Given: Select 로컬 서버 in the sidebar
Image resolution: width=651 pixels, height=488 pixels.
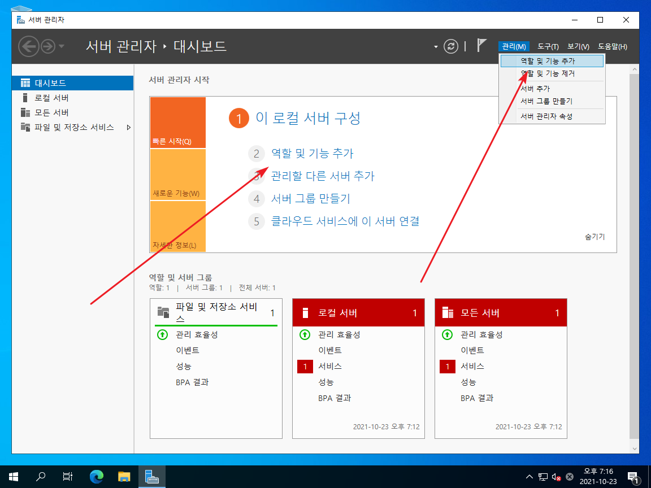Looking at the screenshot, I should (x=73, y=98).
